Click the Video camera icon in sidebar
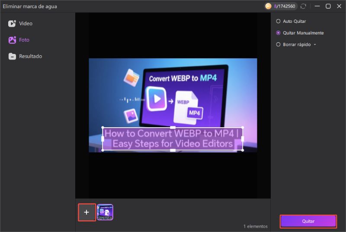 point(12,24)
